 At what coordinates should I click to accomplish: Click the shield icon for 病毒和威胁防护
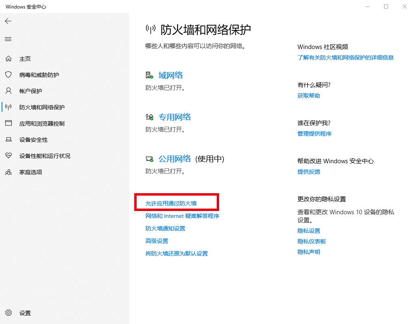tap(8, 75)
